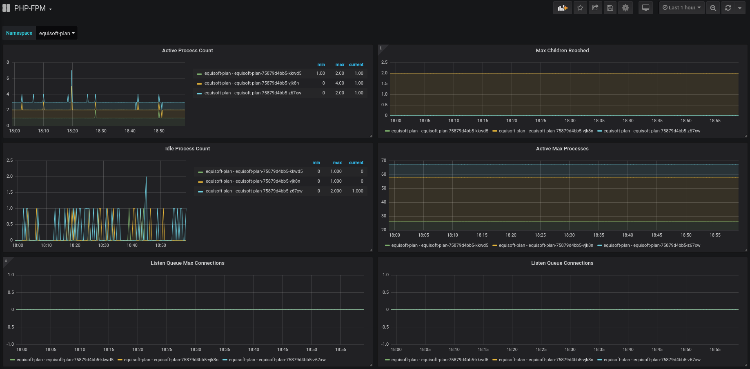This screenshot has width=750, height=369.
Task: Click the Add panel icon
Action: tap(562, 8)
